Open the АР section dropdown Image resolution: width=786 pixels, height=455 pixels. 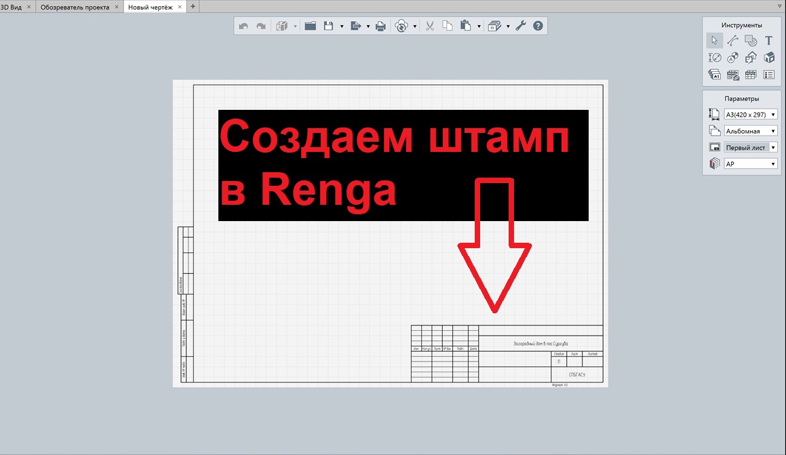tap(751, 164)
